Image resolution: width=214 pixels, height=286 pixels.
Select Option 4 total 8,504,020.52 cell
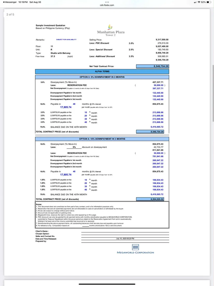click(153, 199)
